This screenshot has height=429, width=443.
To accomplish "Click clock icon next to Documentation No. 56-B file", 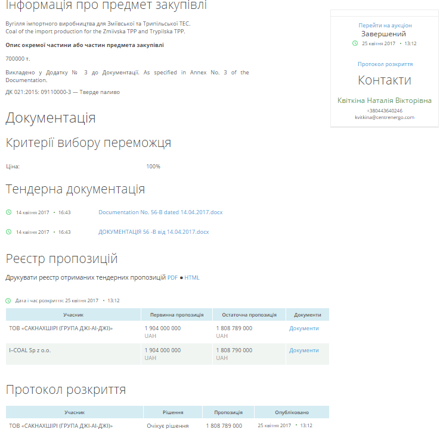I will [x=8, y=212].
